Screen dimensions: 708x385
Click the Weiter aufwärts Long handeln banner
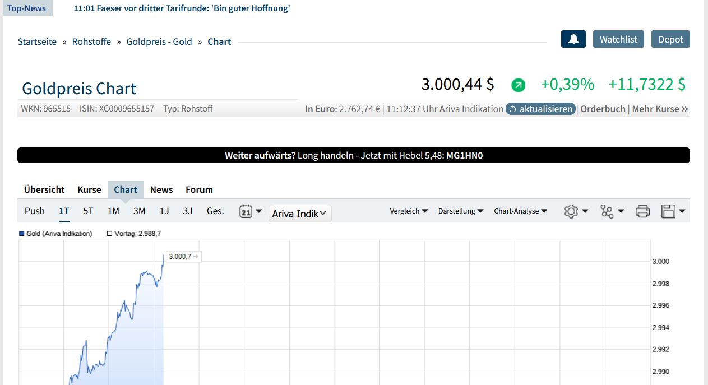point(354,155)
